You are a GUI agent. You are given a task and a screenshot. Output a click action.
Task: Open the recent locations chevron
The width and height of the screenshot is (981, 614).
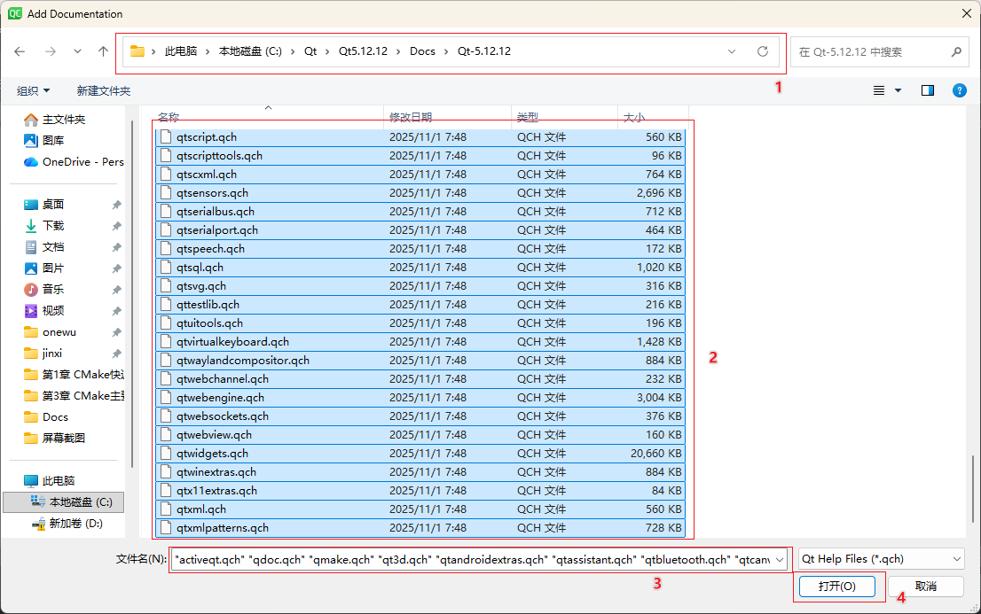(x=77, y=51)
